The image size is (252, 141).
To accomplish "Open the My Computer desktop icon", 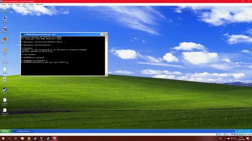I will tap(5, 19).
